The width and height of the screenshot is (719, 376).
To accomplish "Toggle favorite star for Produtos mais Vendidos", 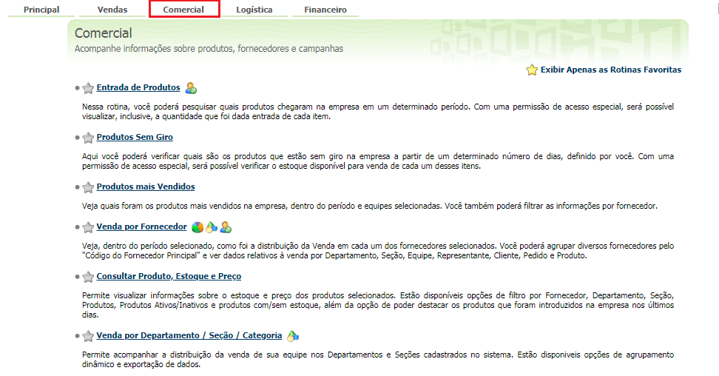I will 88,187.
